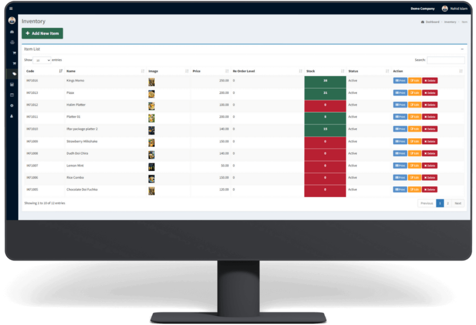
Task: Click the balance scale icon in sidebar
Action: [x=12, y=42]
